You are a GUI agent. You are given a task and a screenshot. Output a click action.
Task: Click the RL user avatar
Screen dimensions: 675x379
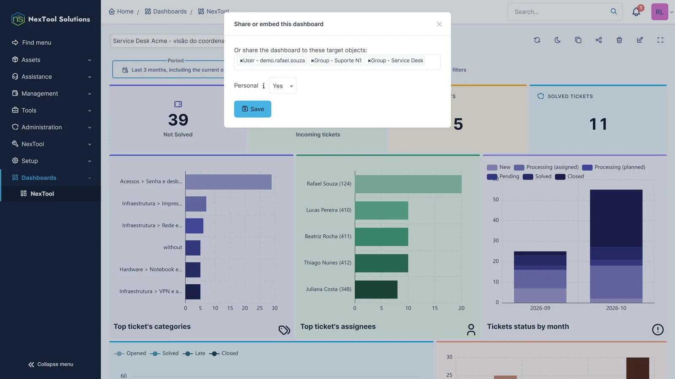[x=659, y=12]
